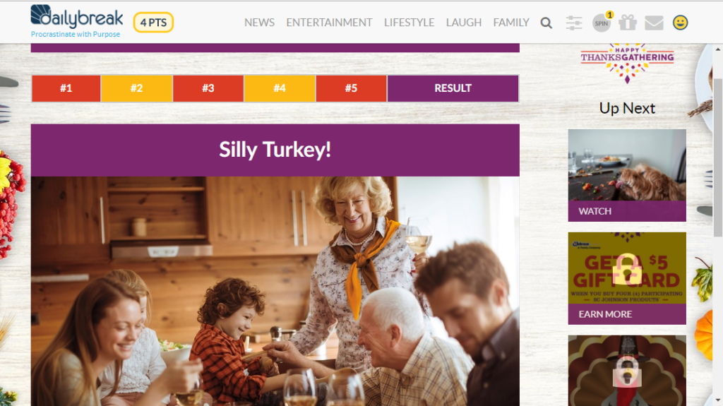Open the filter sliders icon
This screenshot has height=406, width=723.
pos(573,23)
